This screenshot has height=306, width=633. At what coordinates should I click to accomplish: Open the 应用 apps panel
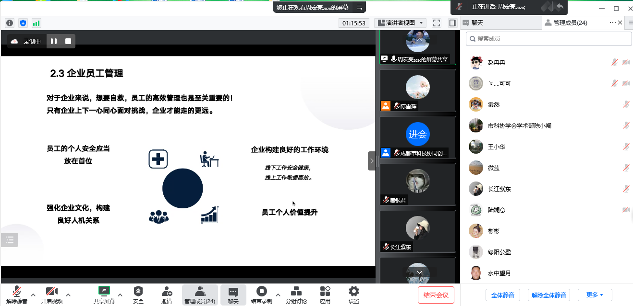click(x=325, y=294)
